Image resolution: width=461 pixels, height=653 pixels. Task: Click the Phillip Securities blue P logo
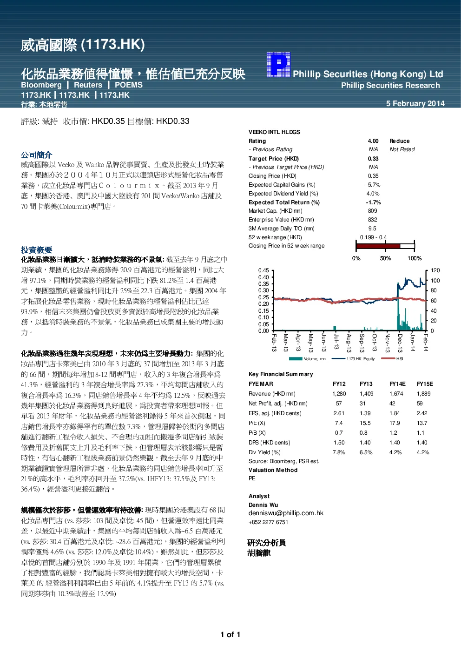pos(278,64)
